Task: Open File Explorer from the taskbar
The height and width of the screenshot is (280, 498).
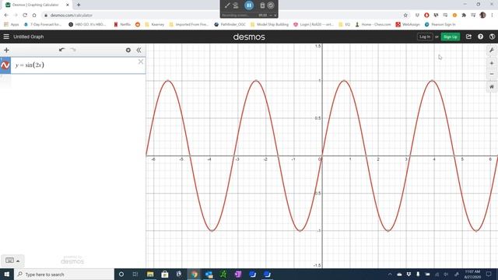Action: 150,275
